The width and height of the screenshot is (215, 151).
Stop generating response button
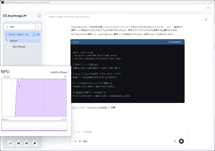coord(181,141)
